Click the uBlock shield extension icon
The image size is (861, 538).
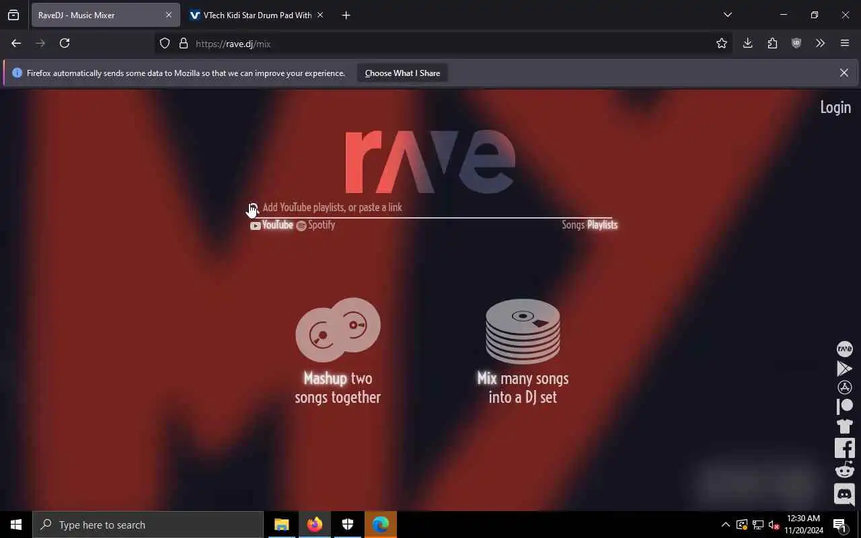(796, 43)
